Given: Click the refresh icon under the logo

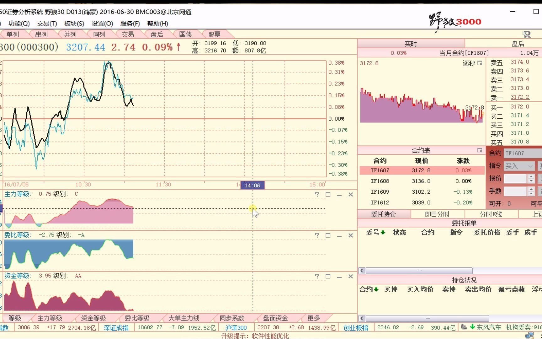Looking at the screenshot, I should [527, 34].
